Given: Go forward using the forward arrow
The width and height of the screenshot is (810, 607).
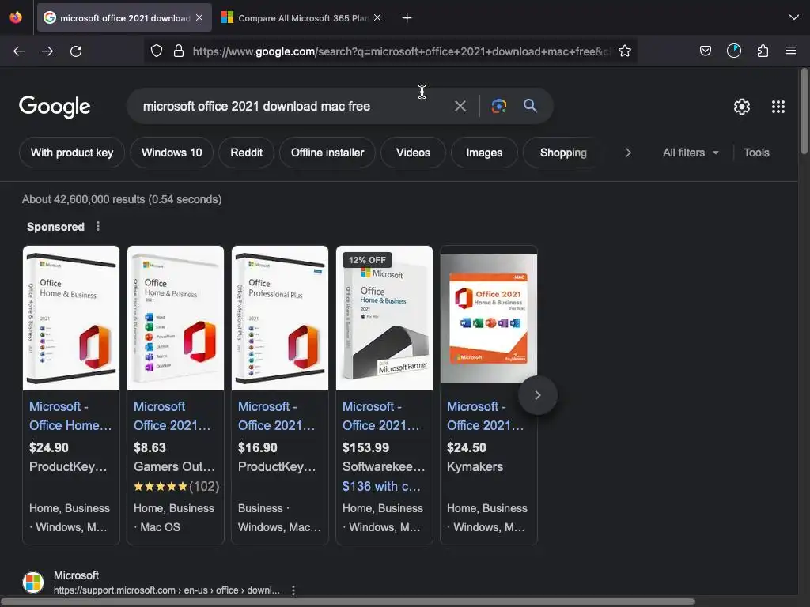Looking at the screenshot, I should tap(47, 51).
